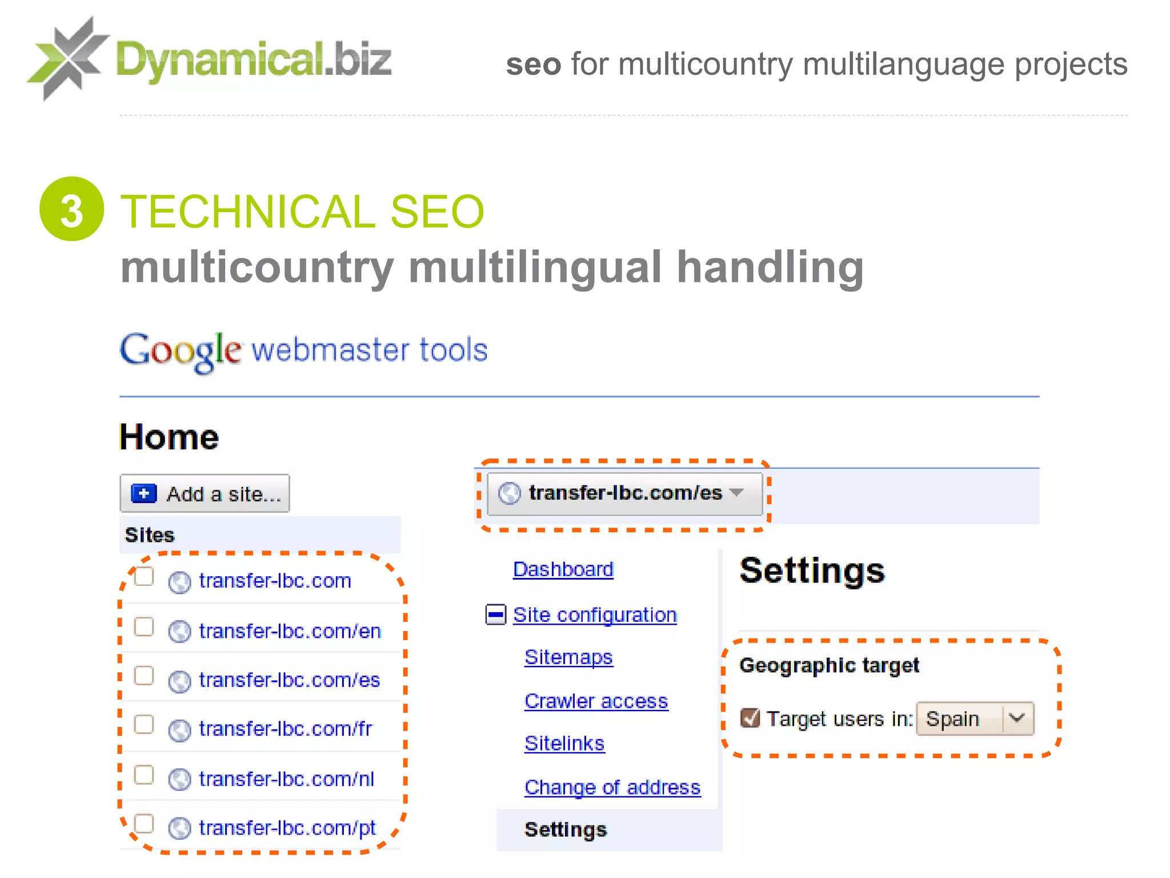This screenshot has width=1170, height=878.
Task: Click the Dynamical.biz star logo
Action: tap(69, 58)
